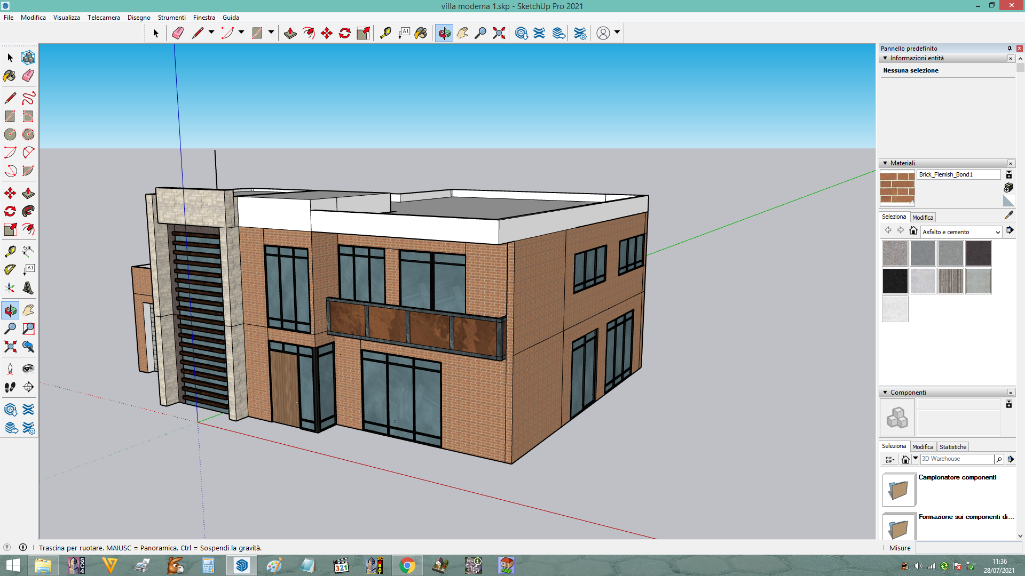
Task: Select the Paint Bucket tool in left toolbar
Action: 10,76
